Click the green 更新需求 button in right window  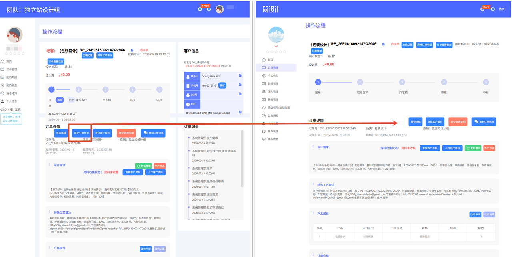[x=473, y=148]
